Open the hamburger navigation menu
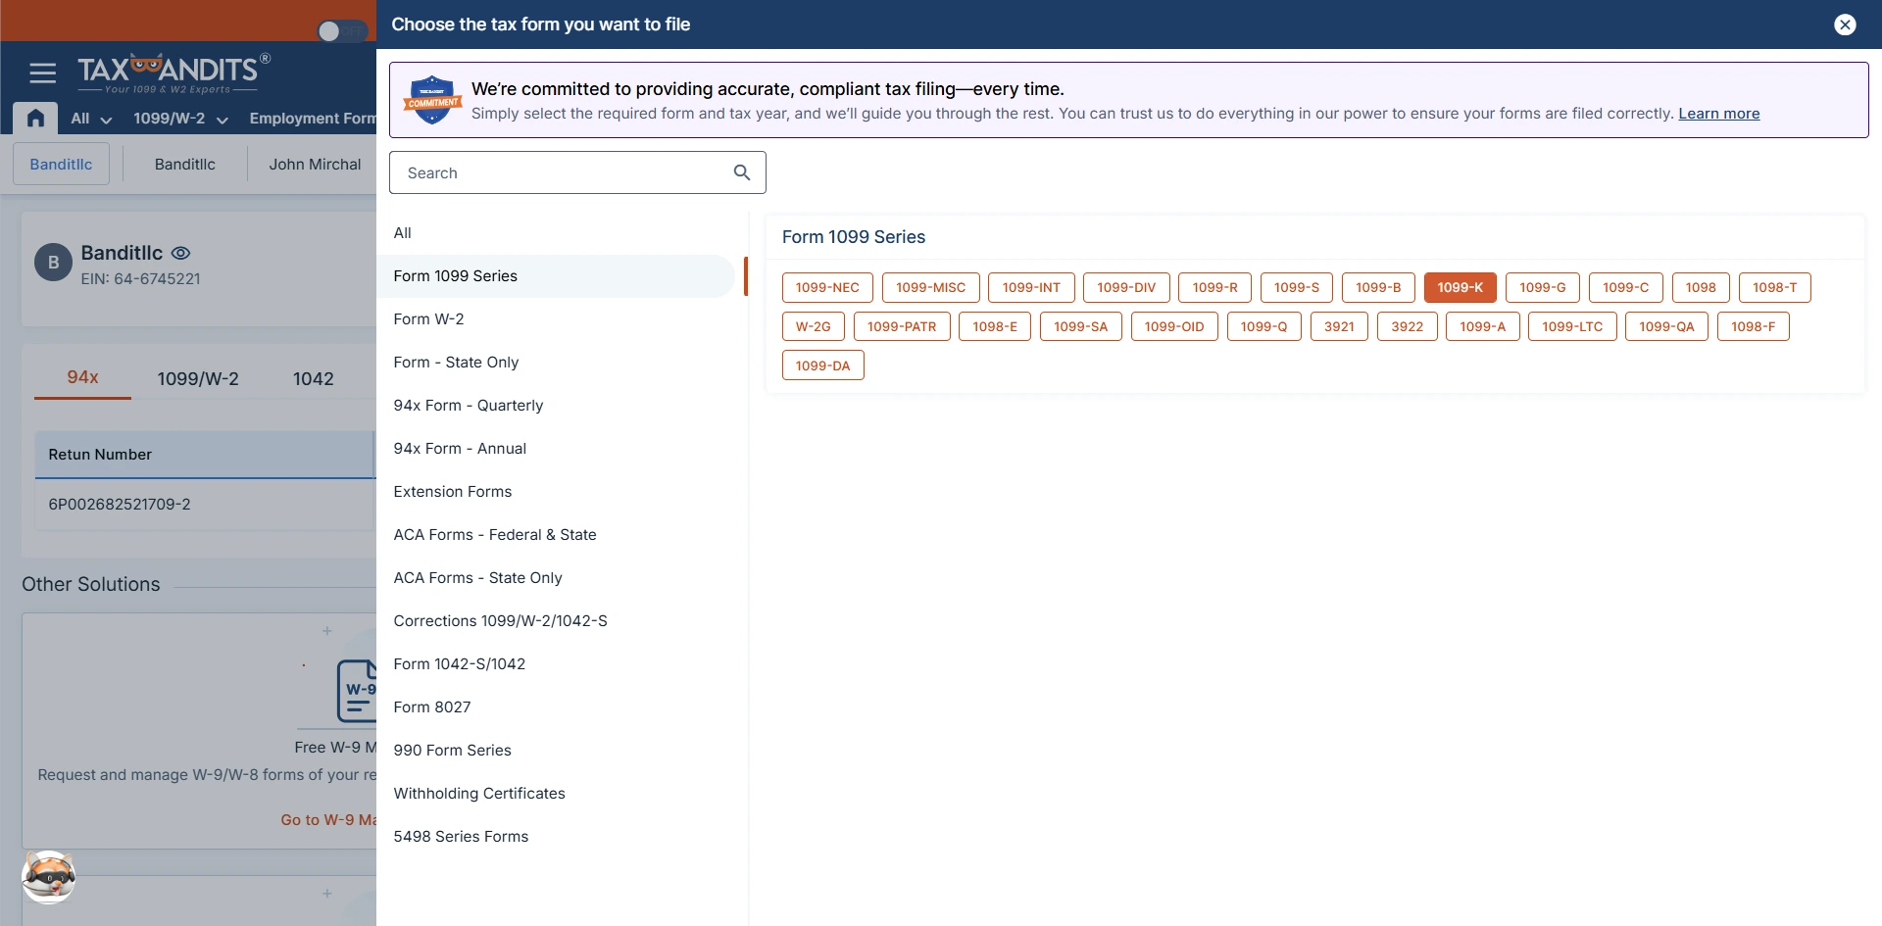This screenshot has height=926, width=1882. 42,73
